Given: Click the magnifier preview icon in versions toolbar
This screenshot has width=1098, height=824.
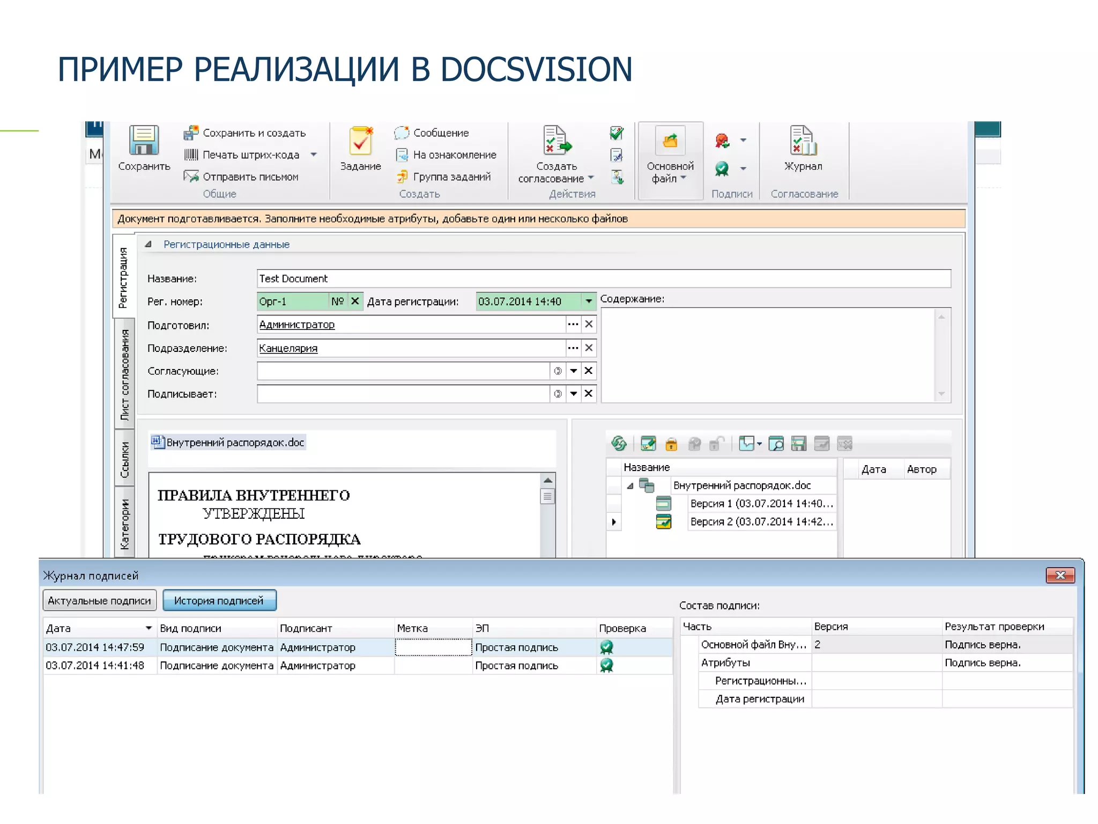Looking at the screenshot, I should coord(776,444).
